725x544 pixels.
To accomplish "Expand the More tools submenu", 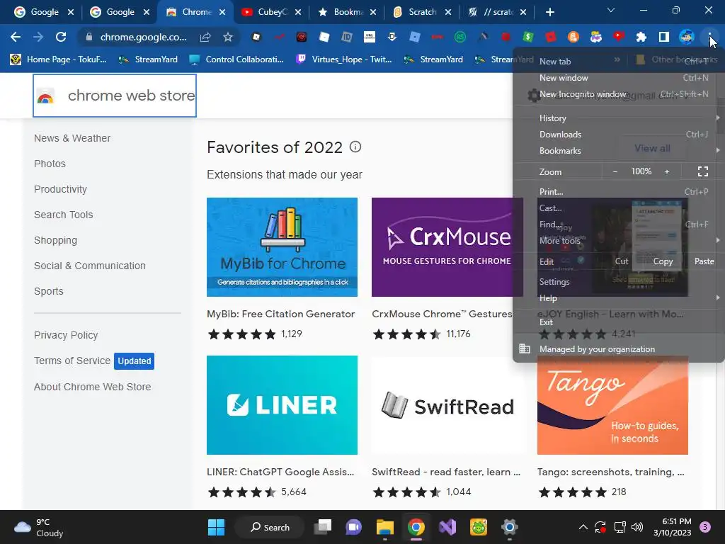I will click(x=619, y=241).
